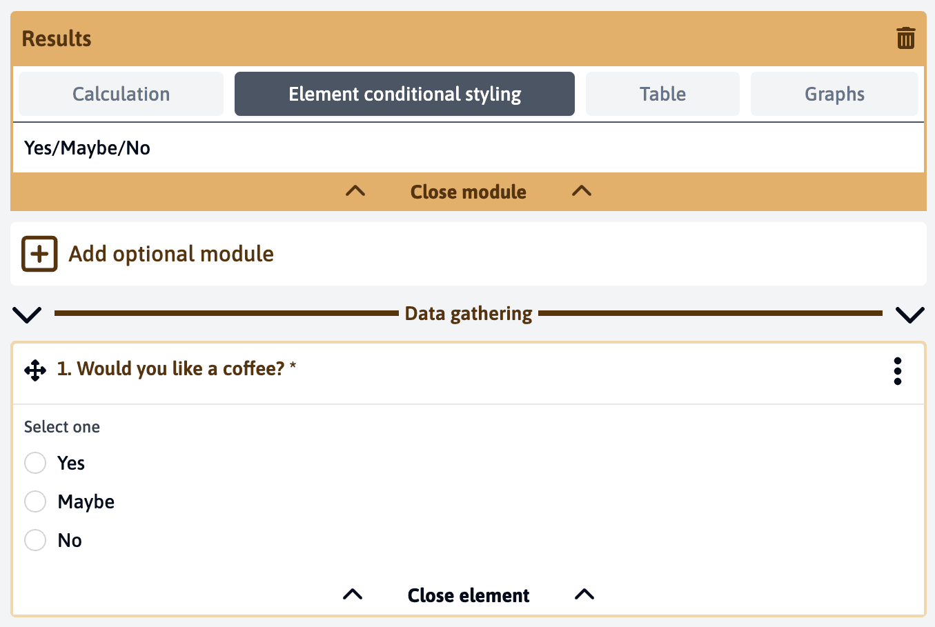This screenshot has height=627, width=935.
Task: Open the Yes/Maybe/No styling rule entry
Action: point(87,147)
